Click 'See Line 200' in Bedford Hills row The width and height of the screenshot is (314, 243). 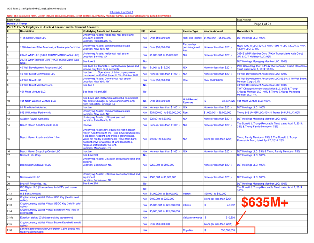[x=90, y=155]
